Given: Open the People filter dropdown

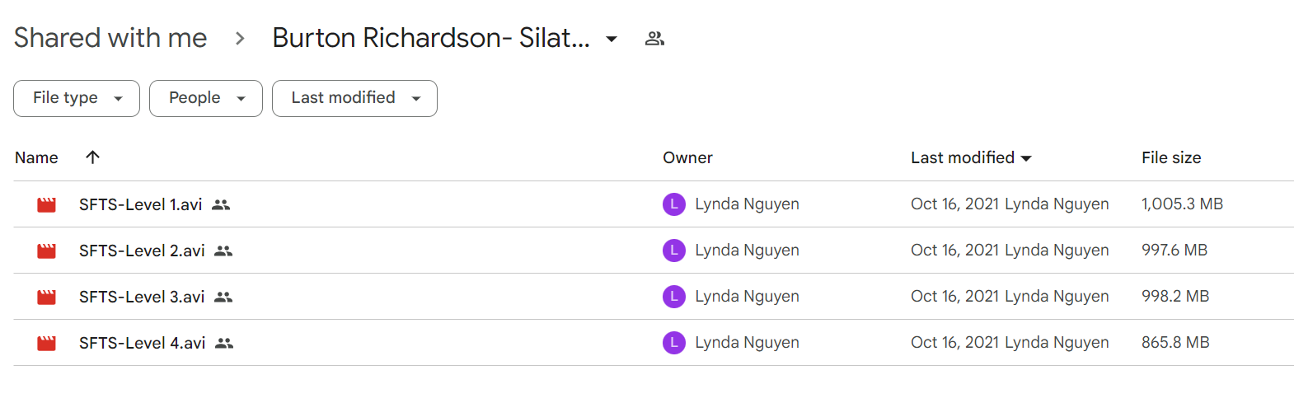Looking at the screenshot, I should [x=206, y=98].
